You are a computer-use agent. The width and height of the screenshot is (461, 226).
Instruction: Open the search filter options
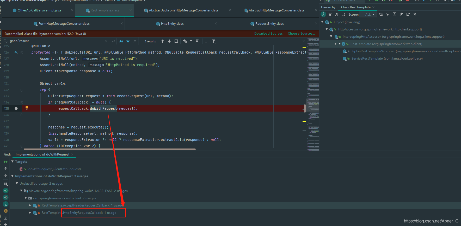pyautogui.click(x=214, y=41)
